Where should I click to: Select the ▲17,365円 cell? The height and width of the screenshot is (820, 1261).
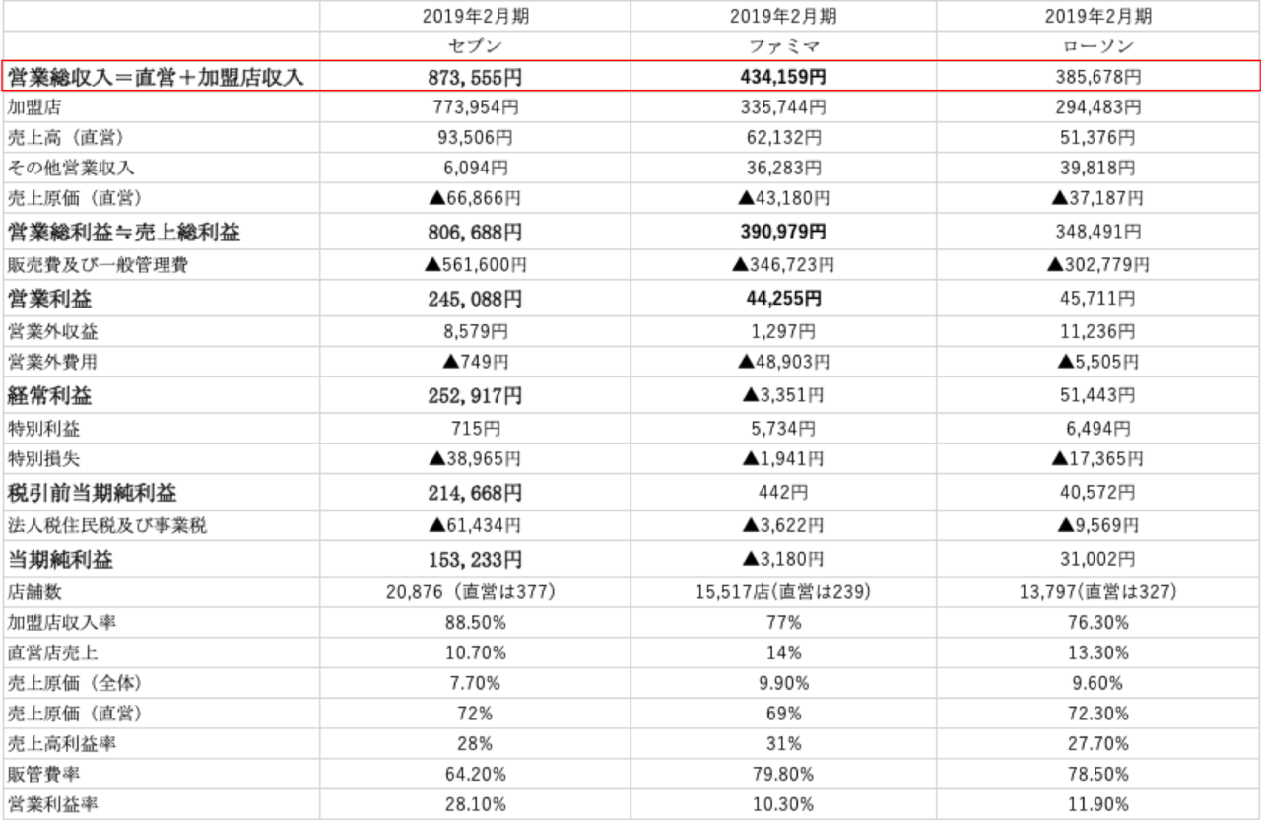point(1098,458)
